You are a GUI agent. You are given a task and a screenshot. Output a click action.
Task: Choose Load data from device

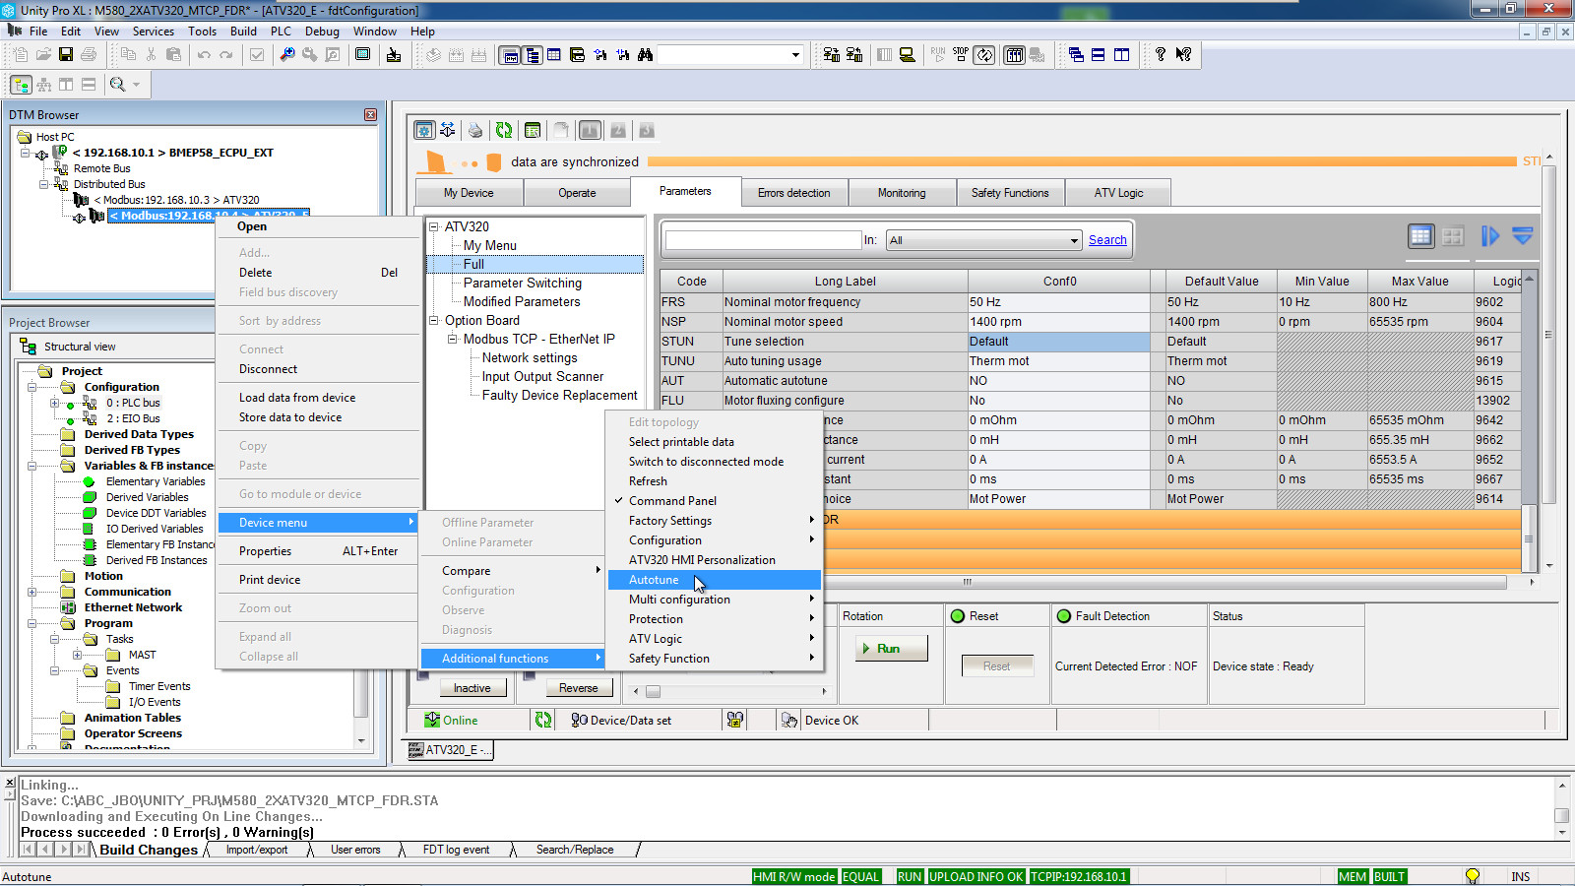click(297, 398)
